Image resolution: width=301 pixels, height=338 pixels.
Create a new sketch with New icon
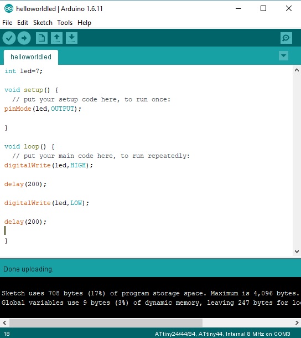pos(41,38)
